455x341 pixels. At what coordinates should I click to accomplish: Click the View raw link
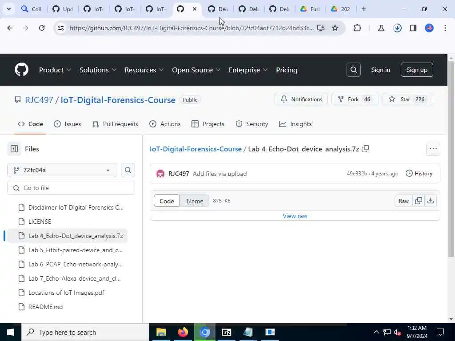coord(295,216)
